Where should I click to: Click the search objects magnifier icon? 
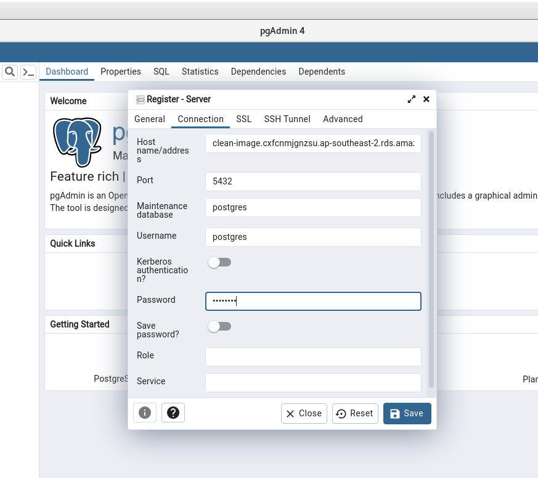click(x=10, y=72)
